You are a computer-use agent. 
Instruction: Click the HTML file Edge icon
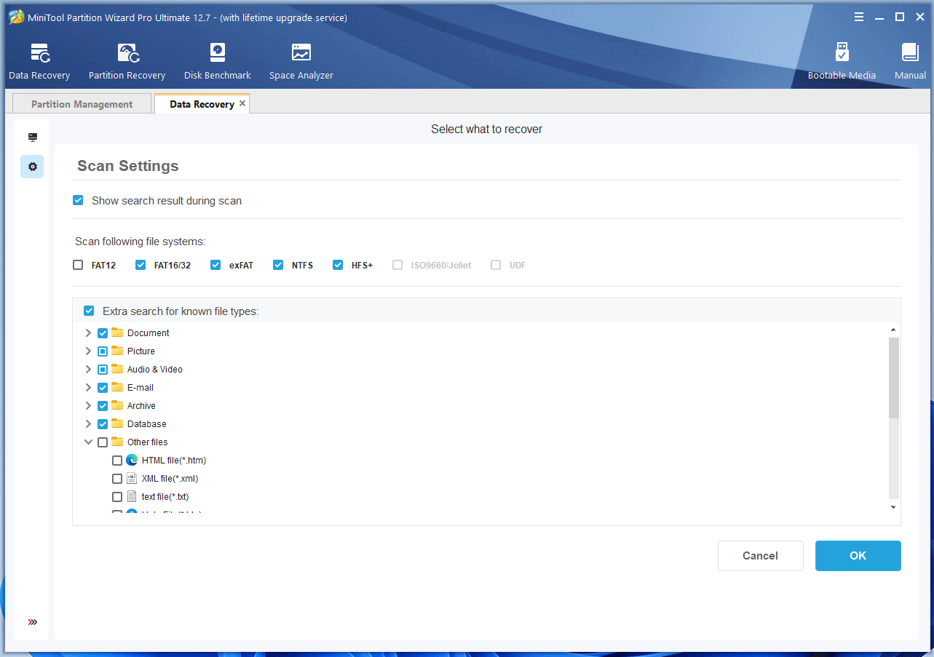[132, 460]
